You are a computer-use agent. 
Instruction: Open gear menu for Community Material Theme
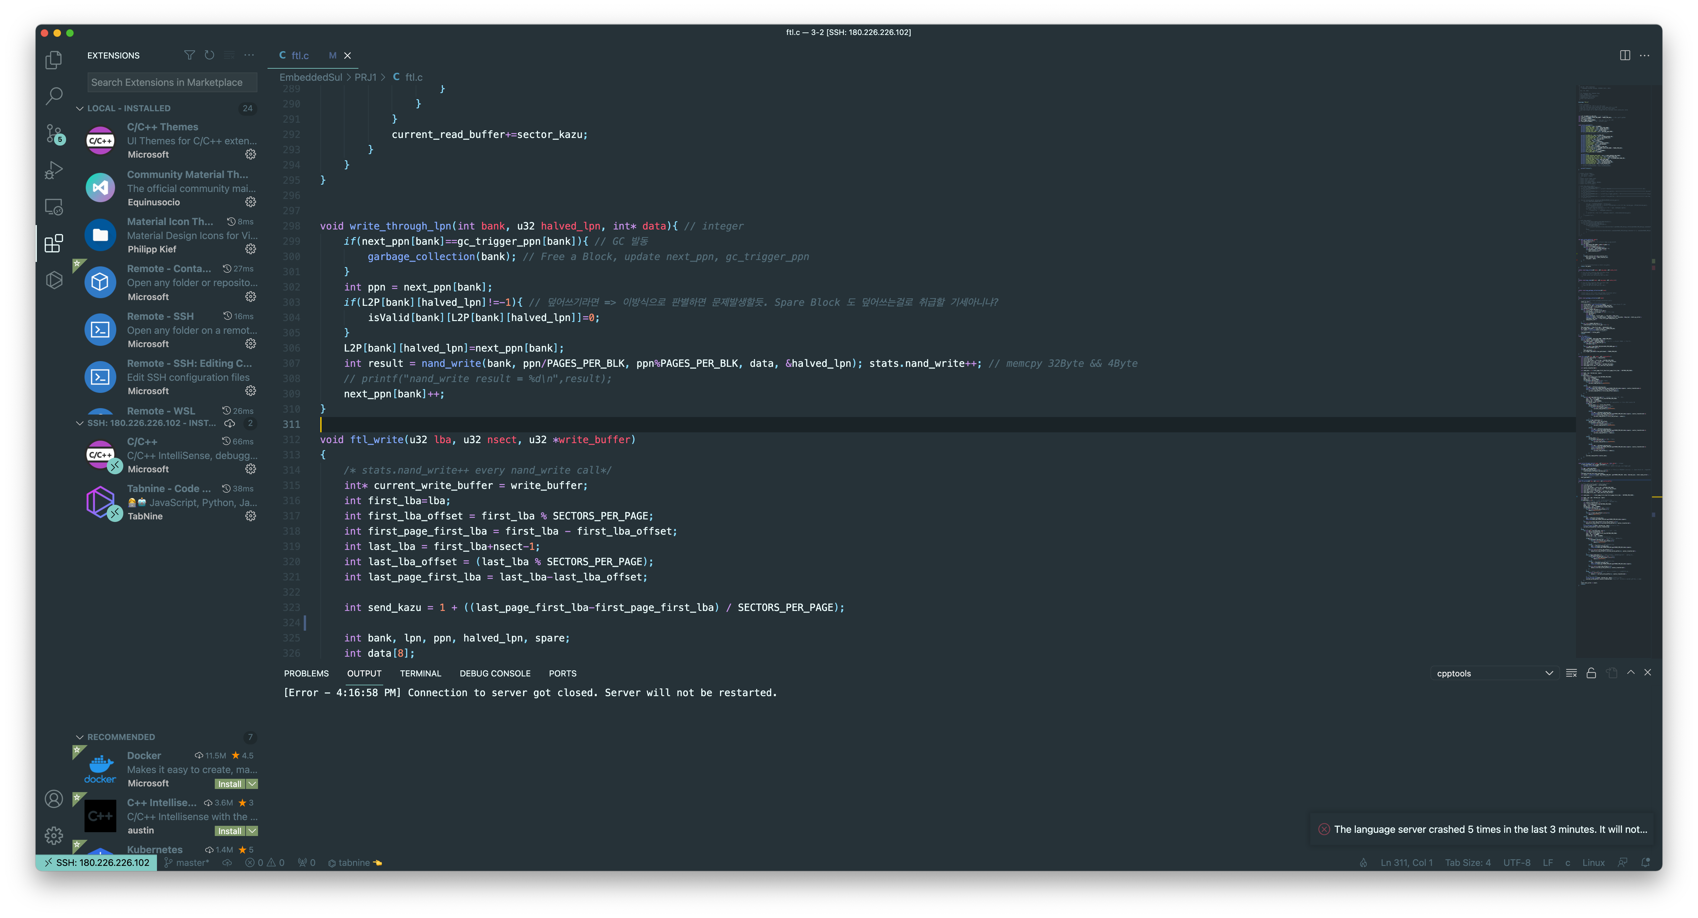pyautogui.click(x=250, y=202)
